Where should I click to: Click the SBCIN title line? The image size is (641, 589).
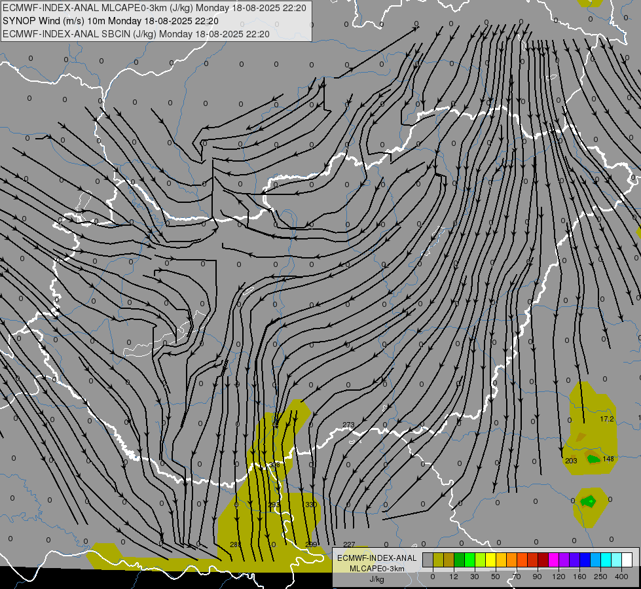point(136,34)
